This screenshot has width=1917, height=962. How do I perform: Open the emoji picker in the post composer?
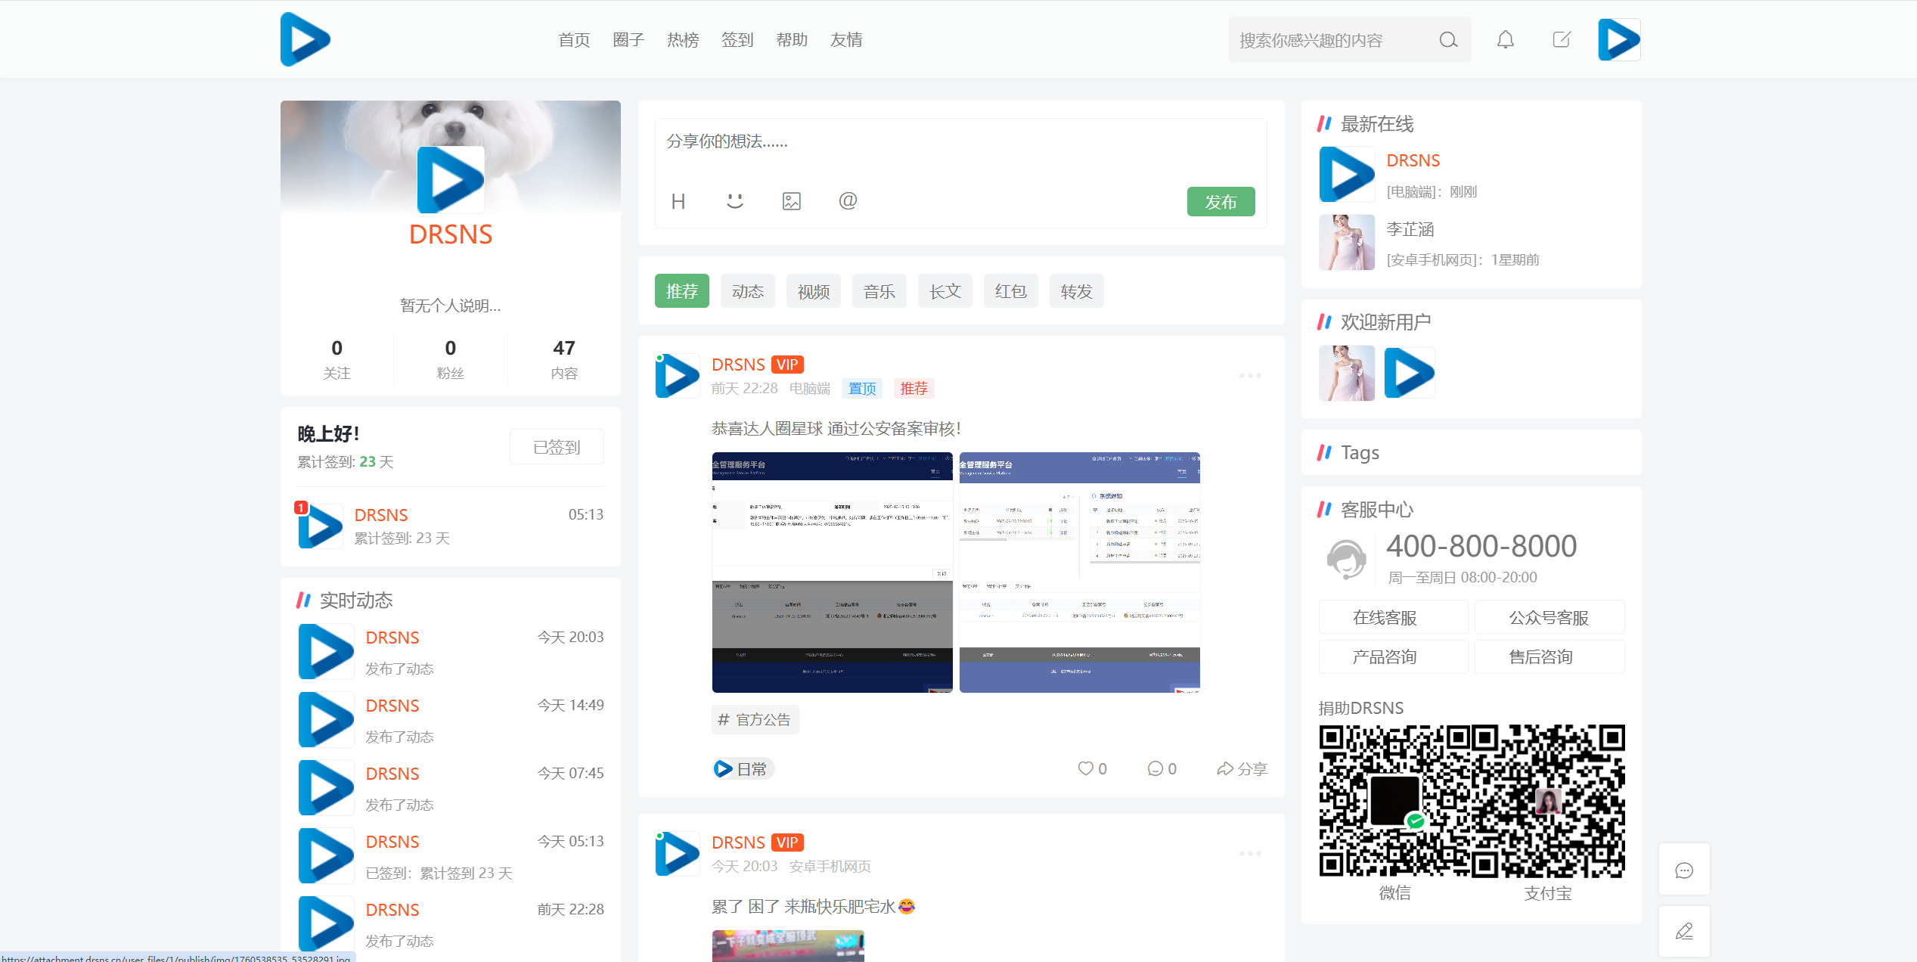[734, 201]
